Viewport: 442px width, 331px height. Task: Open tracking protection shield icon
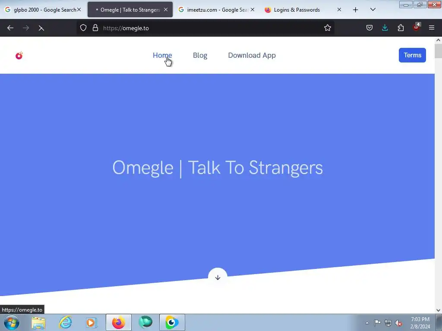(83, 28)
